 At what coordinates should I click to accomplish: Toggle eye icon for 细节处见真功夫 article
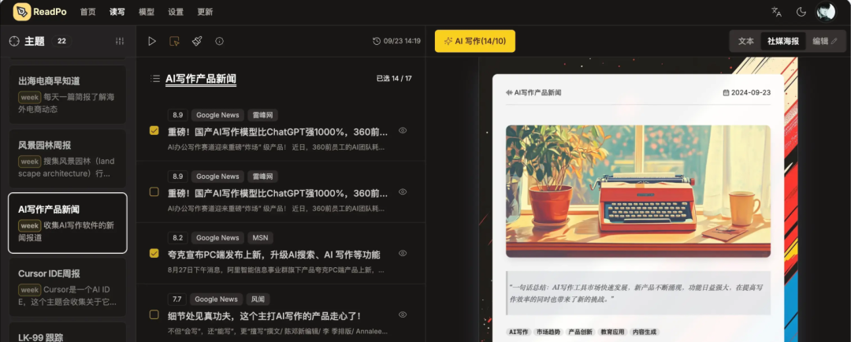point(403,315)
